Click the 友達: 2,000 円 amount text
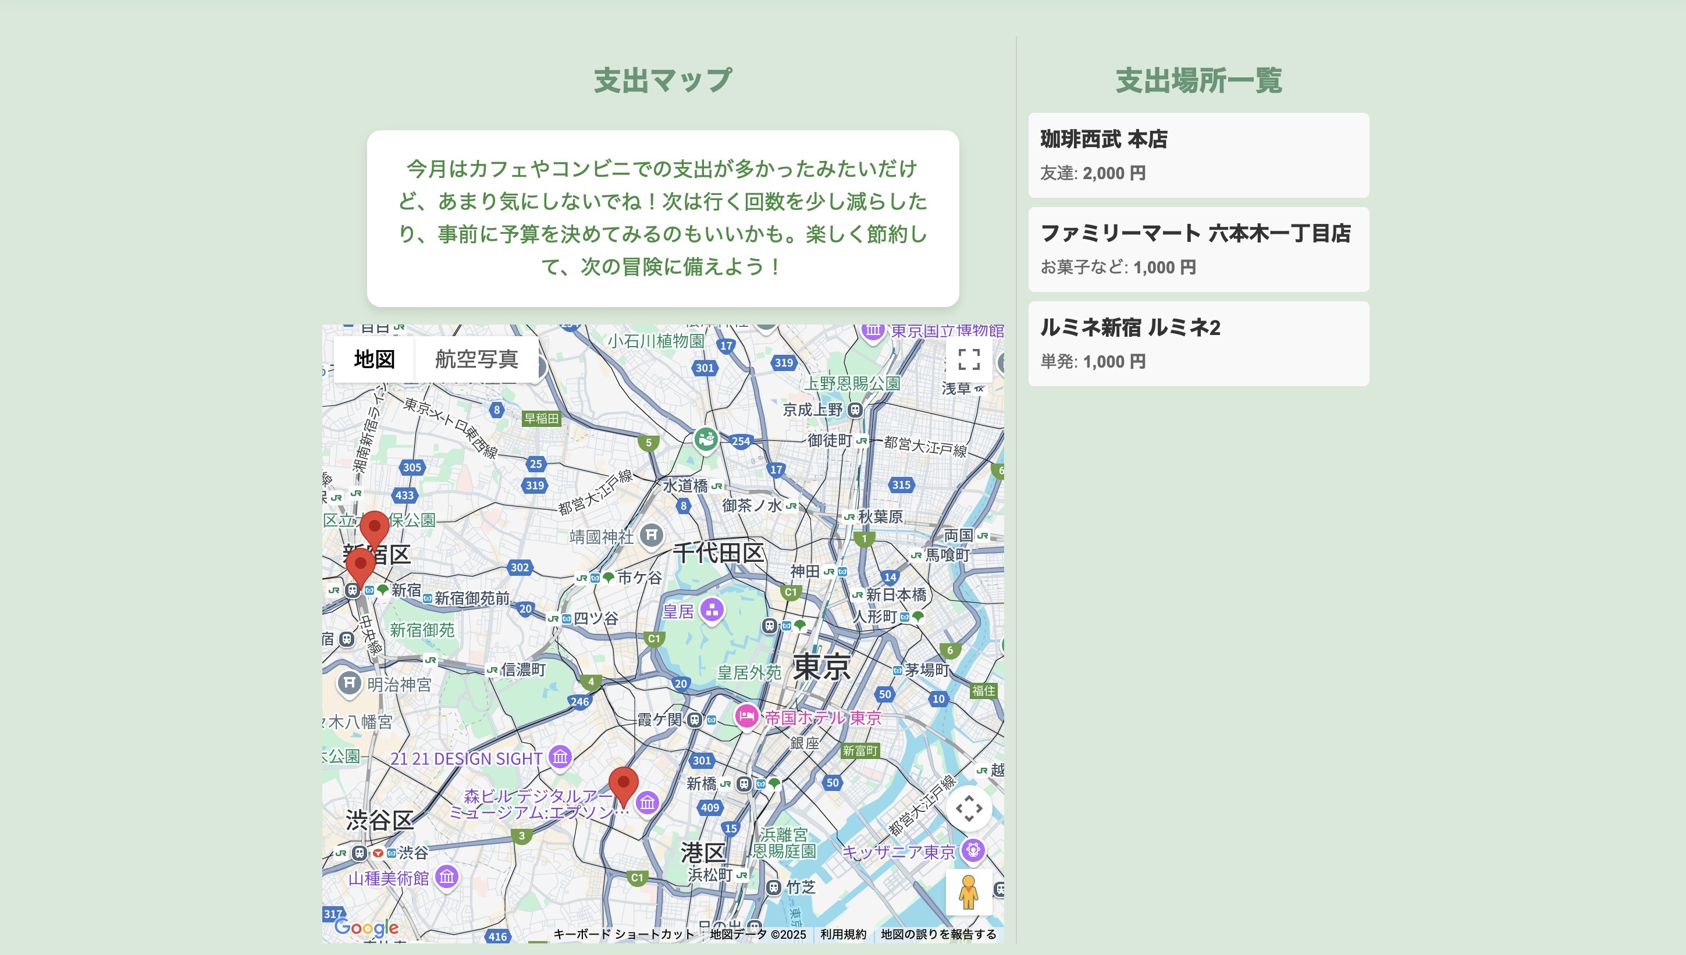The height and width of the screenshot is (955, 1686). point(1093,173)
